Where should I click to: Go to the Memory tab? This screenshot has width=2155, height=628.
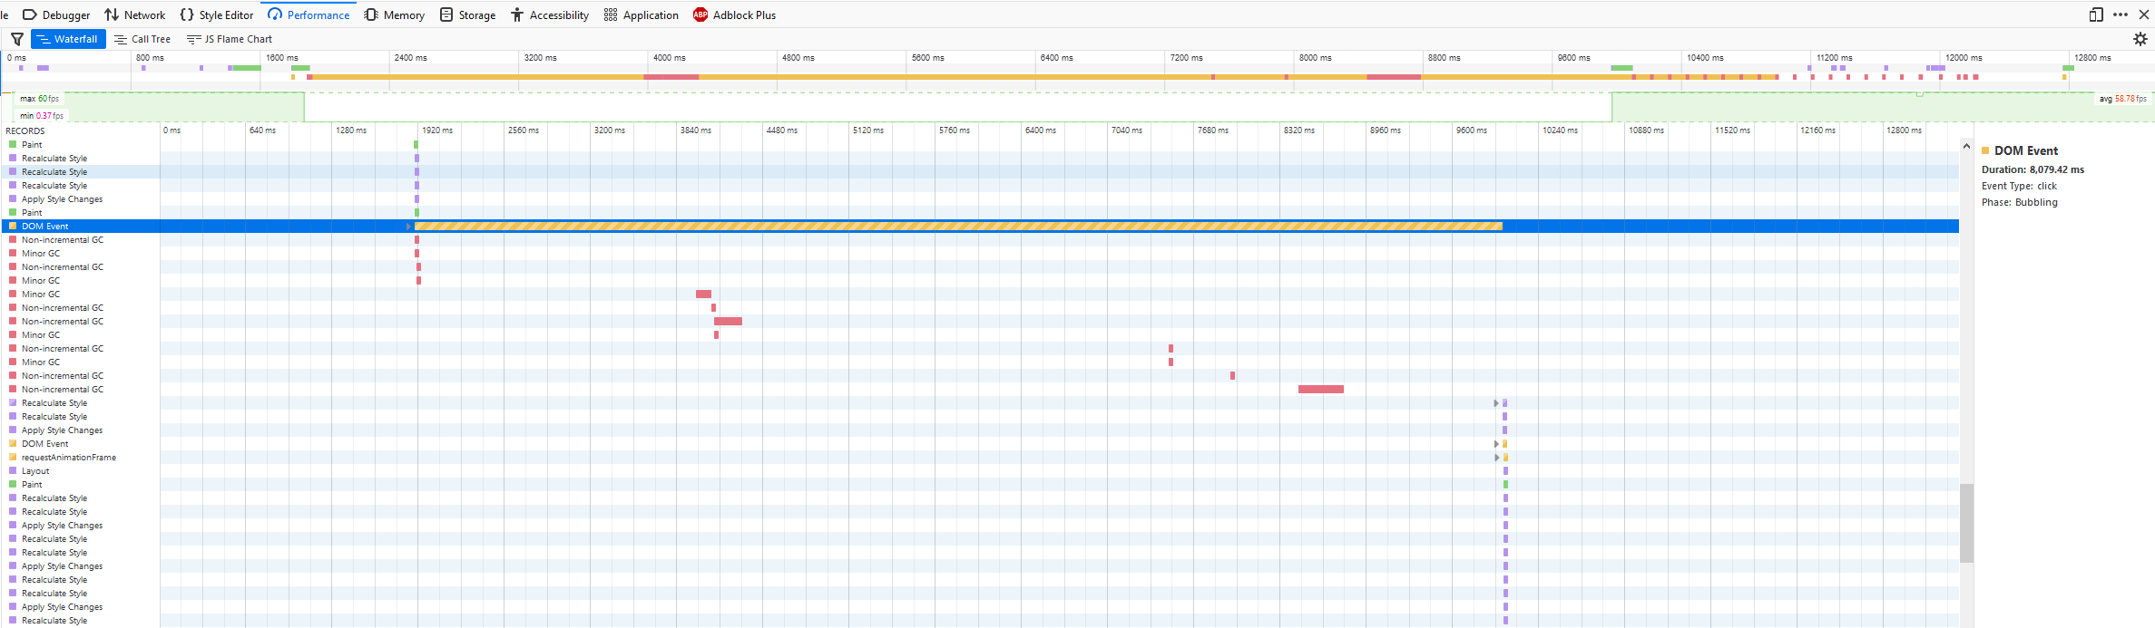(395, 14)
